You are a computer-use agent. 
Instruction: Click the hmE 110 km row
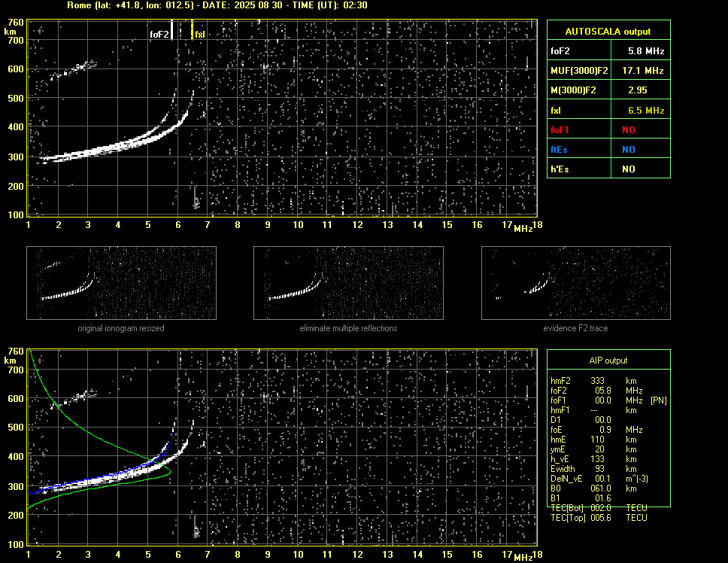(594, 440)
